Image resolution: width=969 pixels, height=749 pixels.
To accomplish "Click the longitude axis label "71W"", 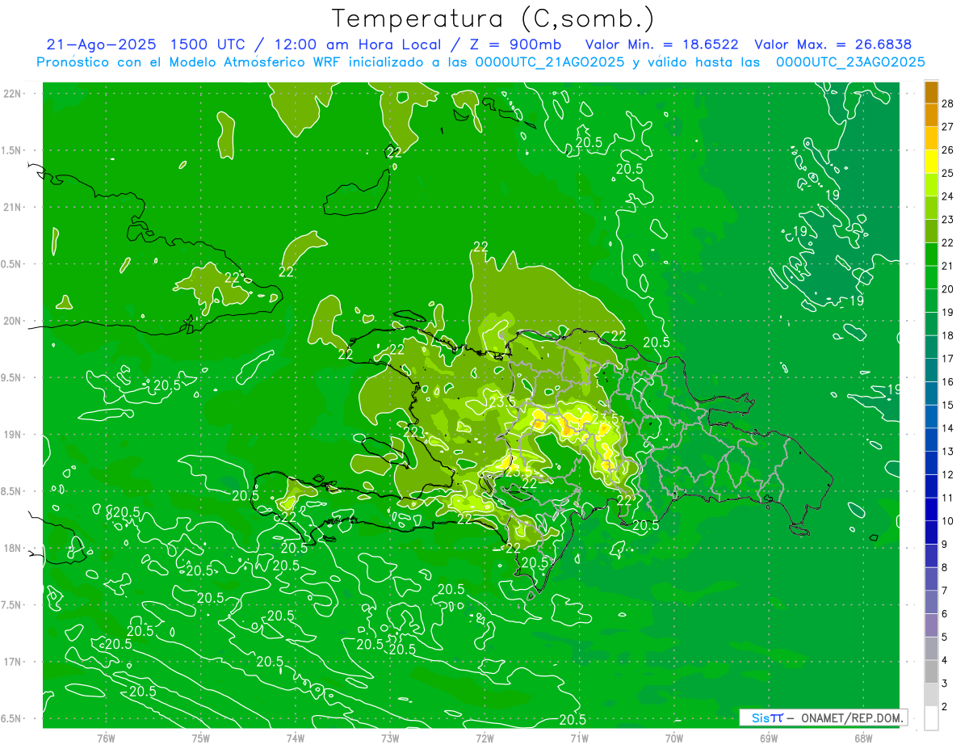I will click(x=579, y=738).
